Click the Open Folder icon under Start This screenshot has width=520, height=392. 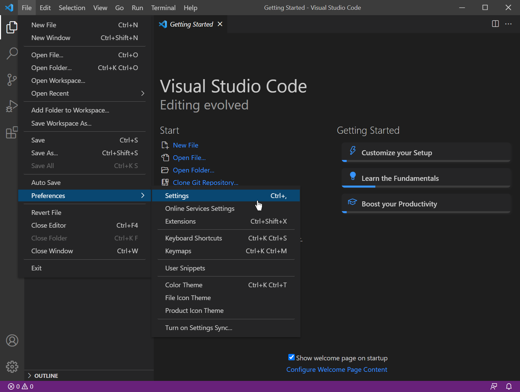165,170
